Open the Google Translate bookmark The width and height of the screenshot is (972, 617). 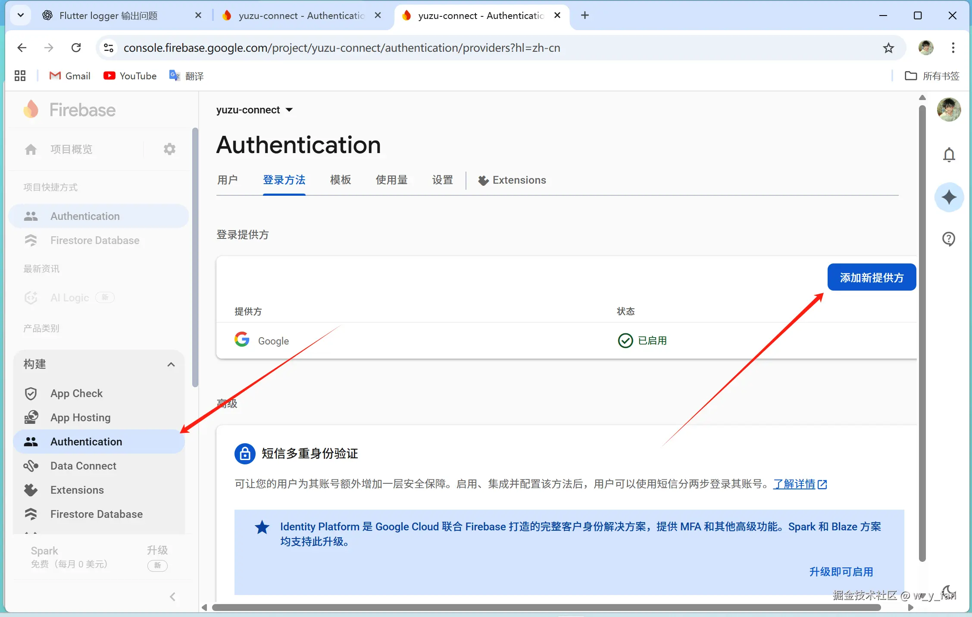point(186,76)
